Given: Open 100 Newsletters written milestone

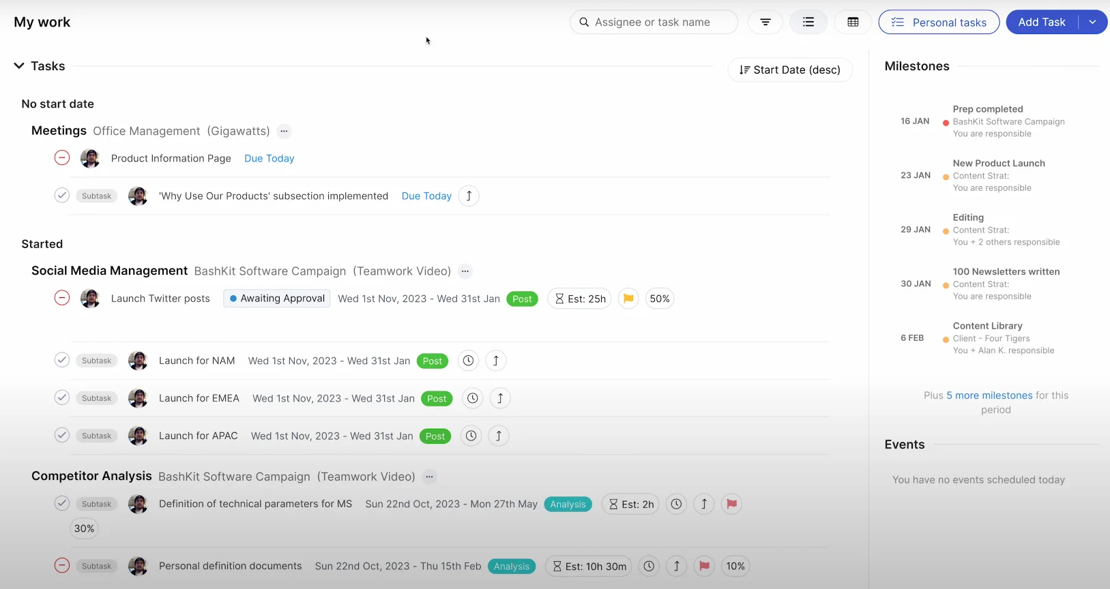Looking at the screenshot, I should 1006,271.
